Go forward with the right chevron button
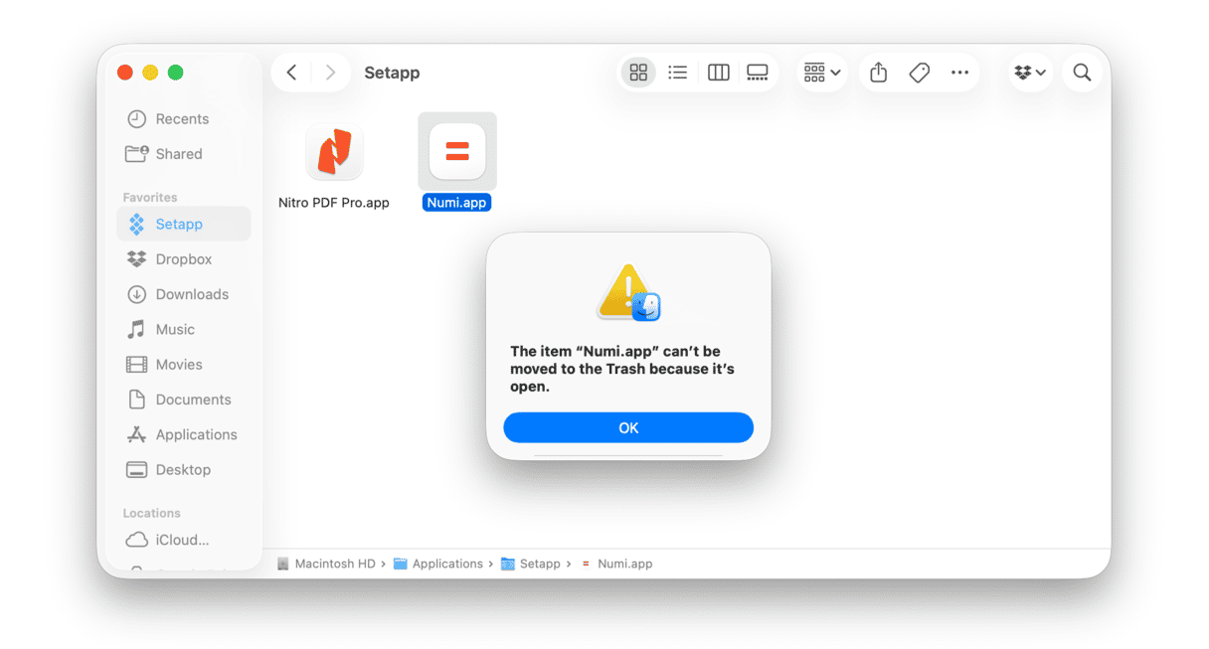1209x649 pixels. (x=330, y=73)
